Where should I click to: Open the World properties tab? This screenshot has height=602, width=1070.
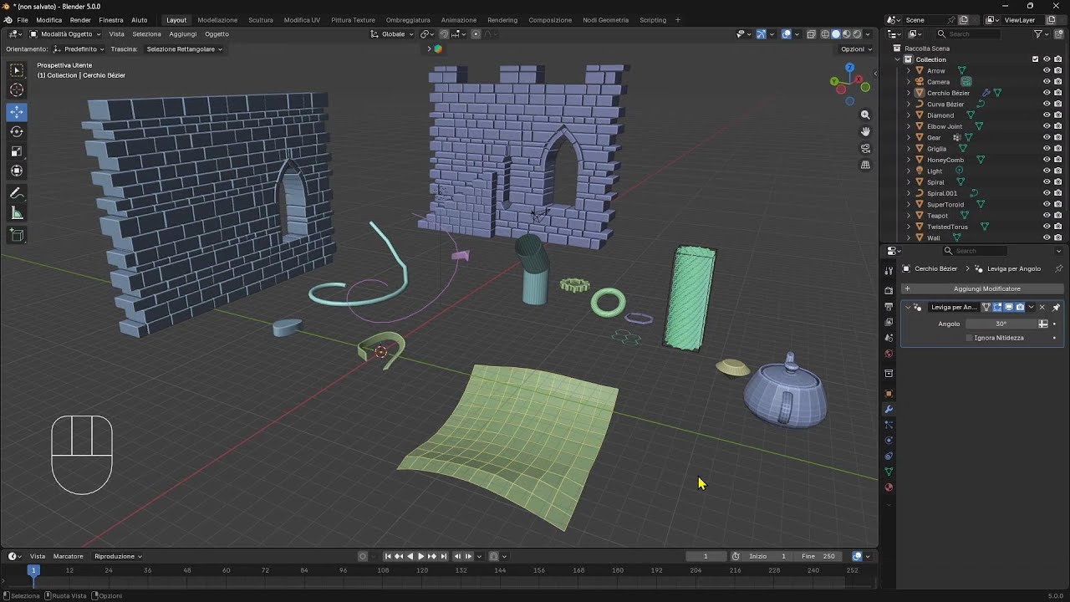click(x=889, y=354)
